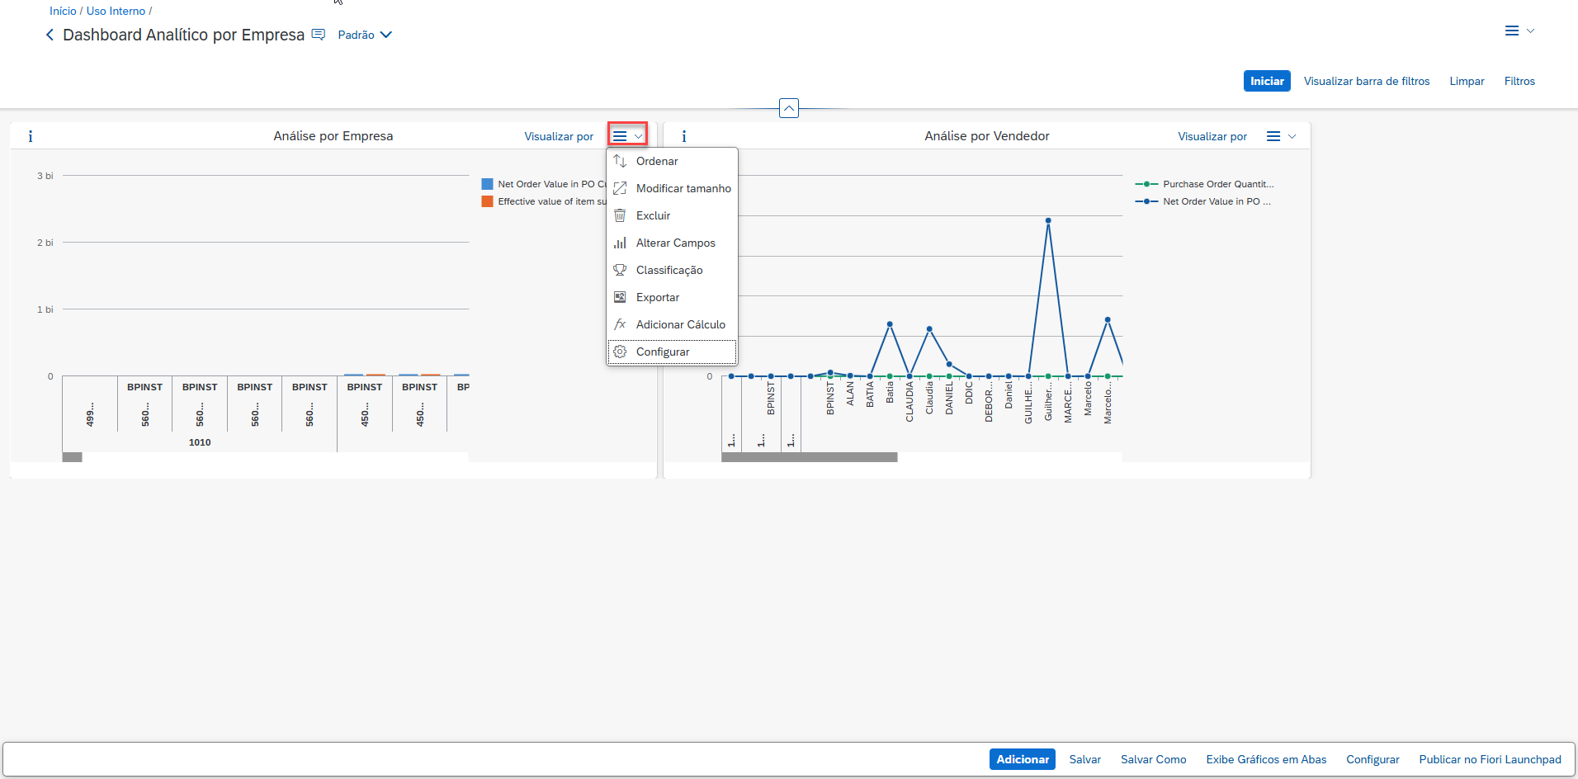Toggle Effective value of item legend entry

(545, 201)
